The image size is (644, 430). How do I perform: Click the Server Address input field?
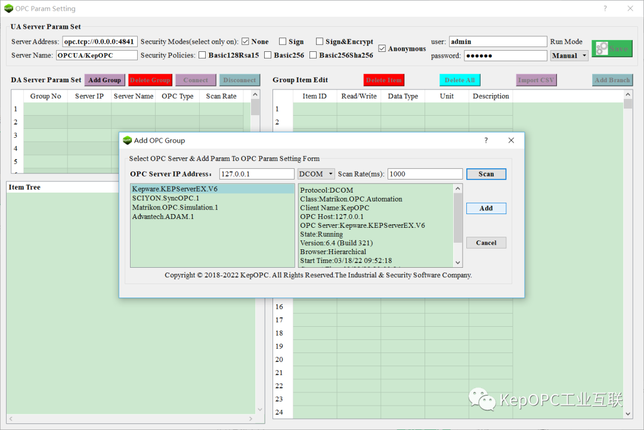pos(100,42)
